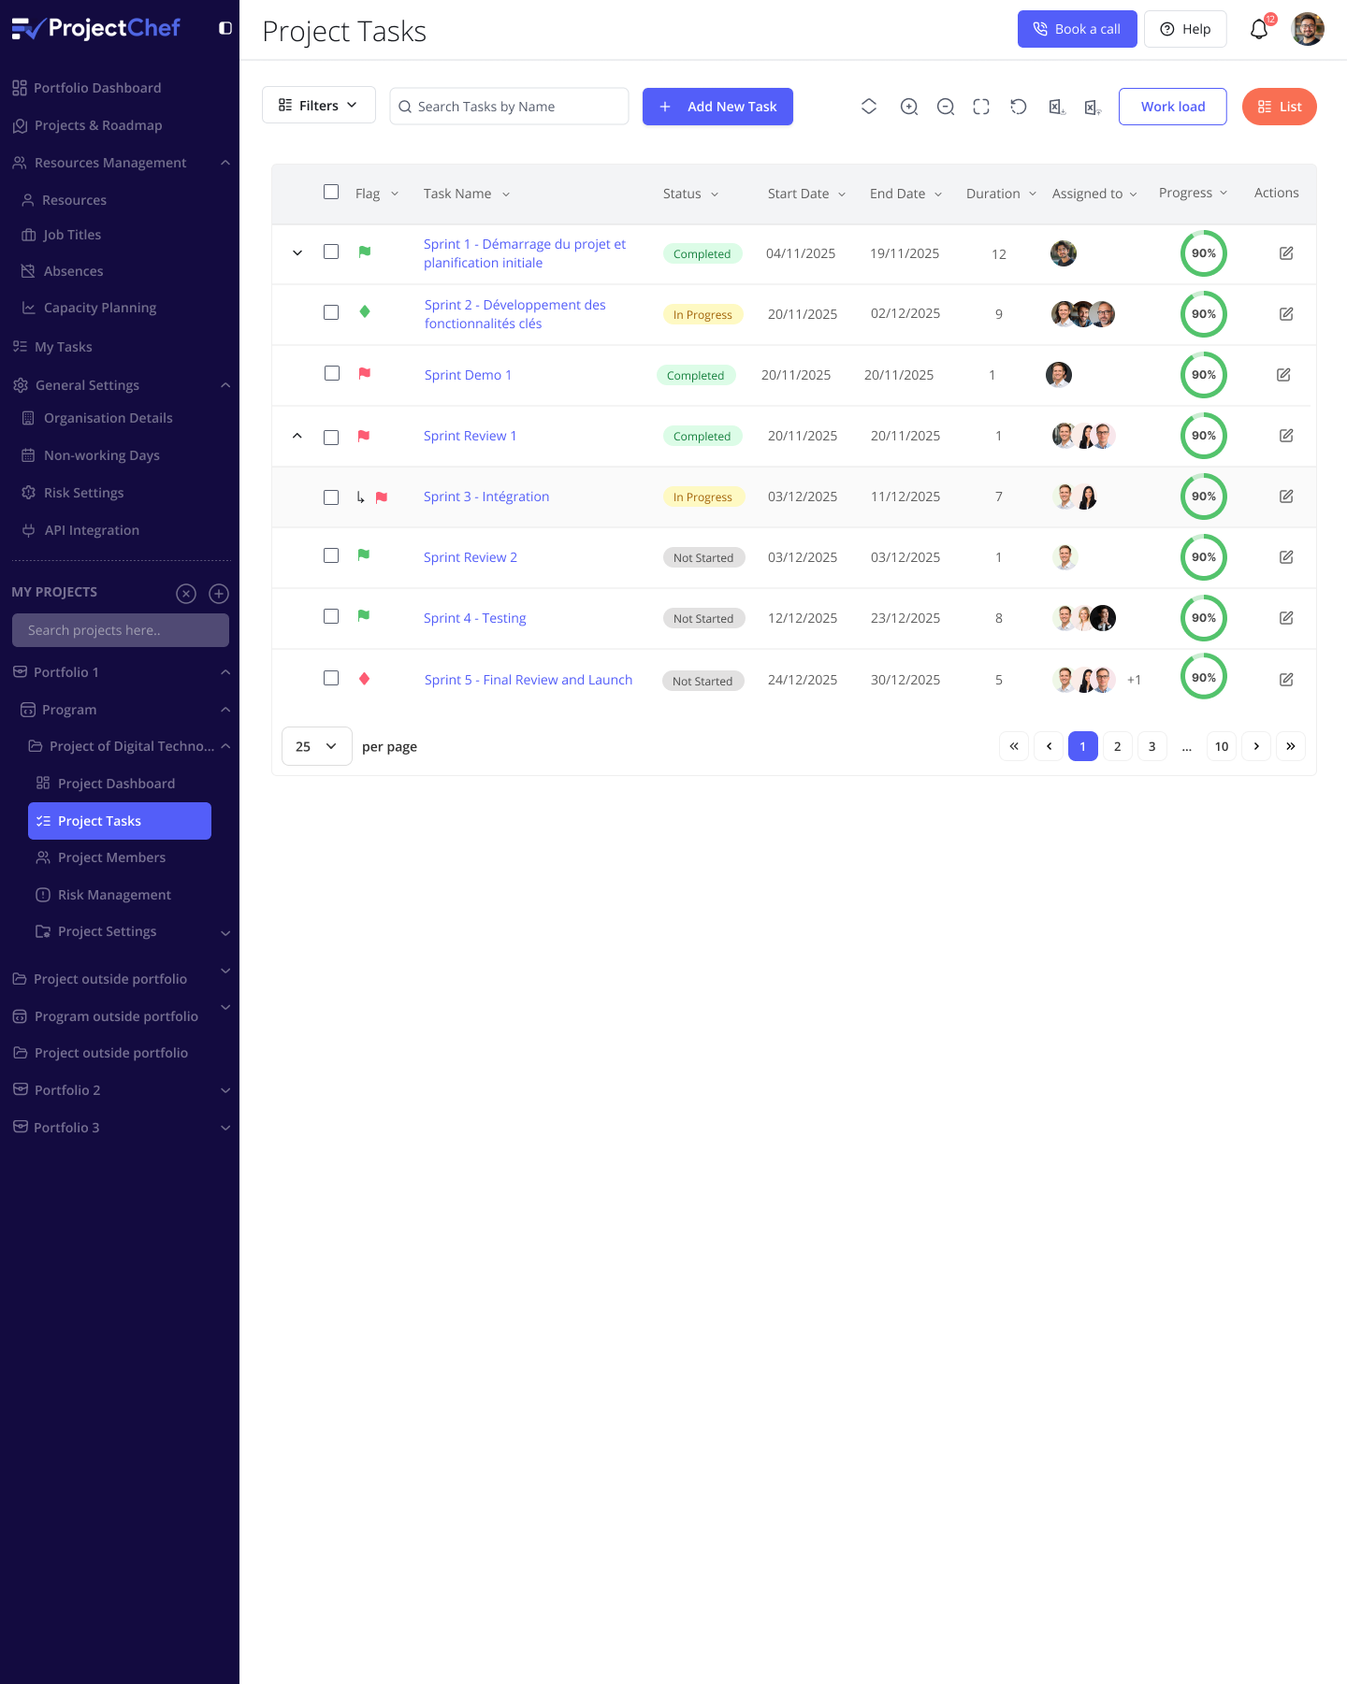Go to Capacity Planning in sidebar

click(x=100, y=308)
